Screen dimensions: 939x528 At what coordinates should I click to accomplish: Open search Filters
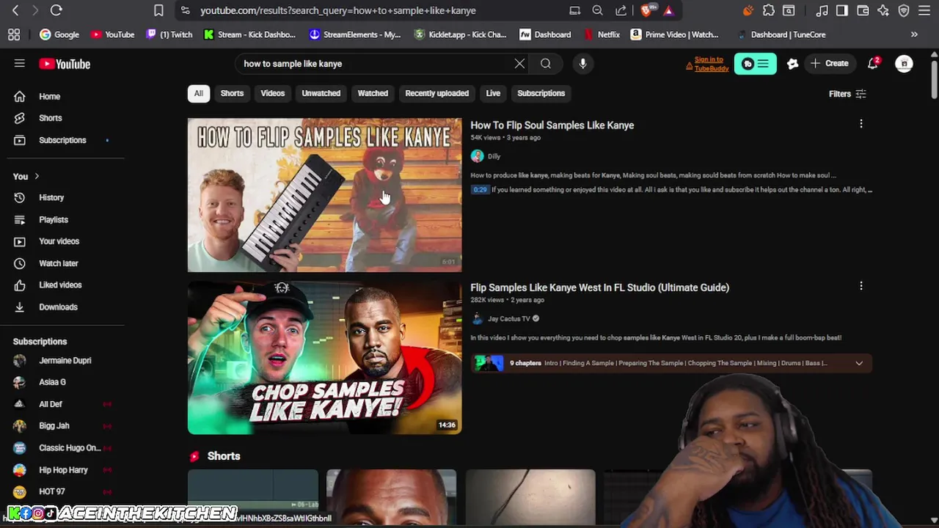point(847,94)
